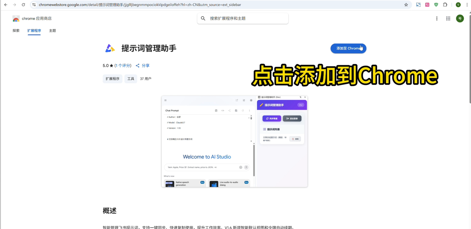471x229 pixels.
Task: Open the Google account avatar in the store header
Action: 460,18
